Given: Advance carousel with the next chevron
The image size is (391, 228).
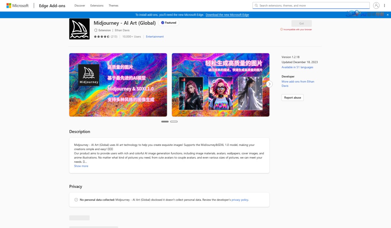Looking at the screenshot, I should [x=269, y=84].
